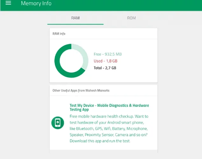Switch to the ROM tab
Screen dimensions: 202x159
pyautogui.click(x=131, y=18)
